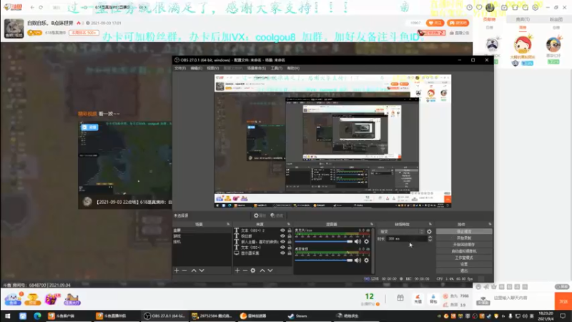Open source properties gear in the sources panel
The height and width of the screenshot is (322, 572).
click(x=253, y=270)
